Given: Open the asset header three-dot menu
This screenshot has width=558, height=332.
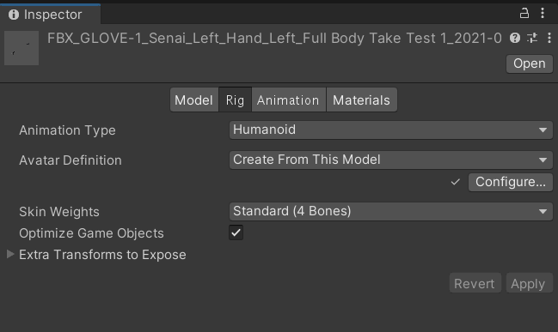Looking at the screenshot, I should [x=549, y=38].
